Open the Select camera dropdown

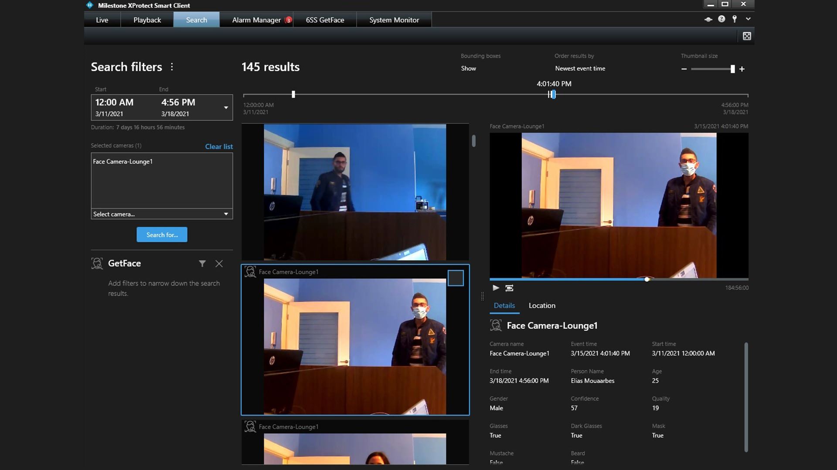point(162,214)
